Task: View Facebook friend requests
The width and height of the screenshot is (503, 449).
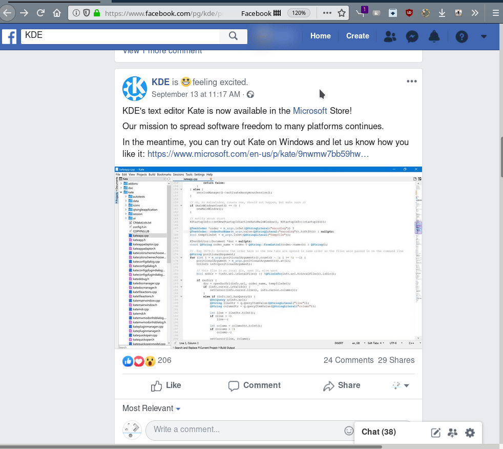Action: click(x=390, y=36)
